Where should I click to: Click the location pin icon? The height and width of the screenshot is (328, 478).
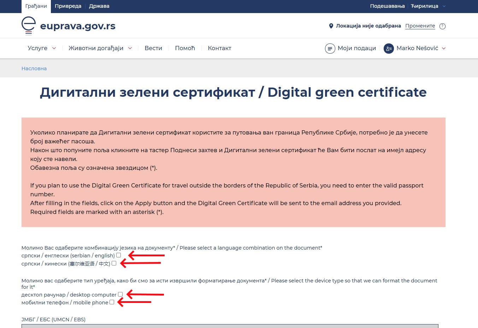click(331, 25)
